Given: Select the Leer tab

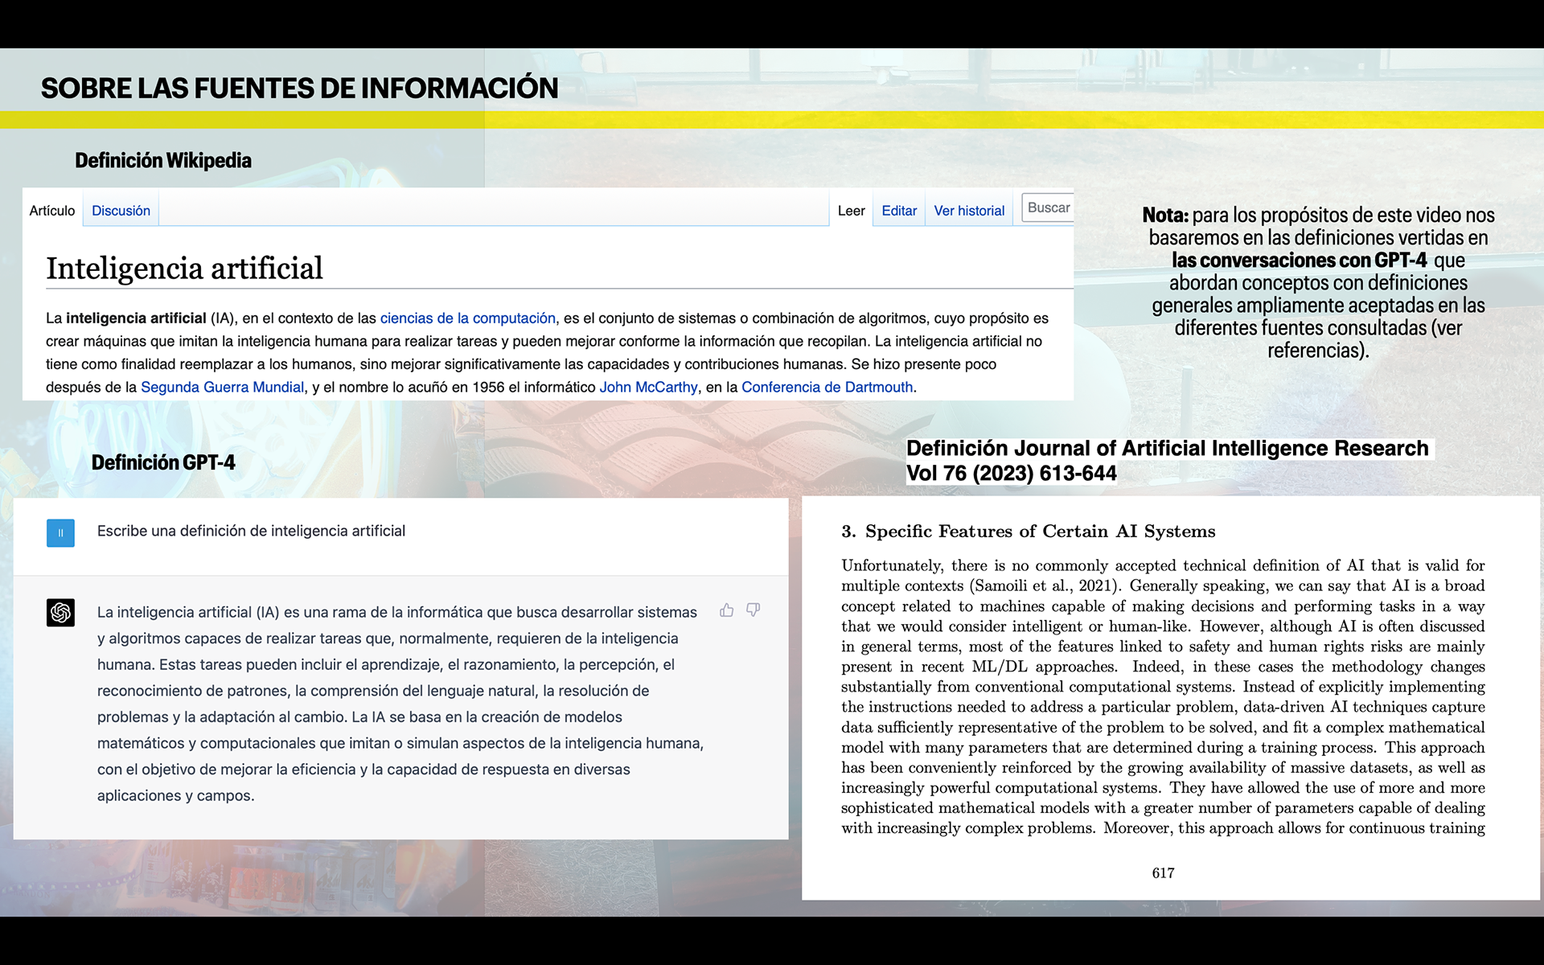Looking at the screenshot, I should coord(851,211).
